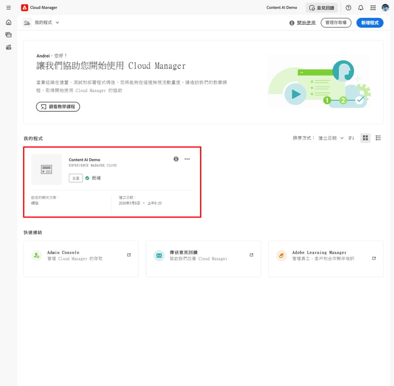Open Admin Console quick link
This screenshot has height=386, width=394.
click(81, 259)
